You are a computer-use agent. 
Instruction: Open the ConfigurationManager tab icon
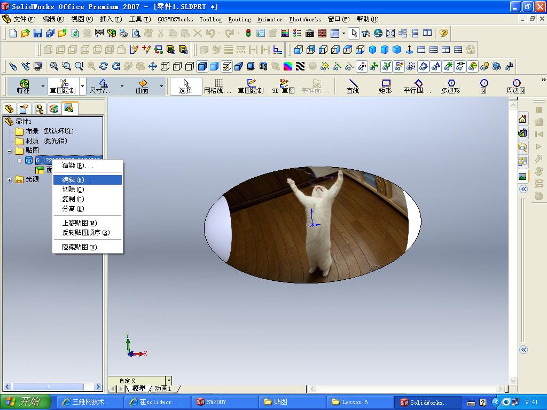[x=38, y=109]
